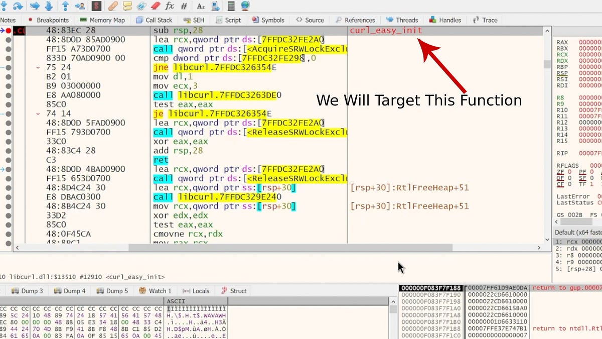Viewport: 602px width, 339px height.
Task: Open the Patches window
Action: point(112,7)
